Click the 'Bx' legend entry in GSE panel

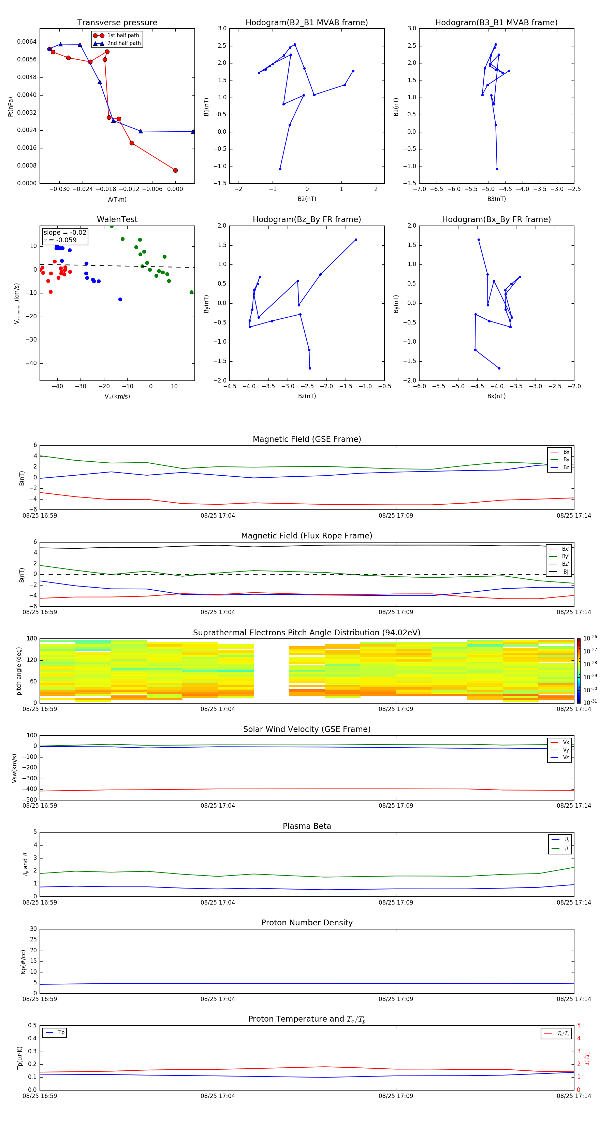tap(560, 452)
